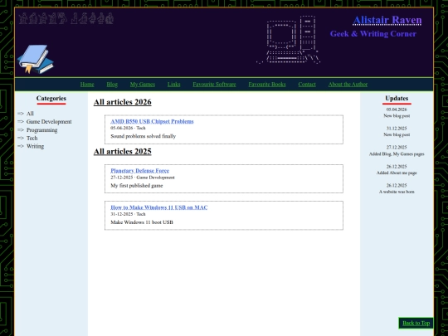Open the About the Author page
This screenshot has width=448, height=336.
click(348, 85)
